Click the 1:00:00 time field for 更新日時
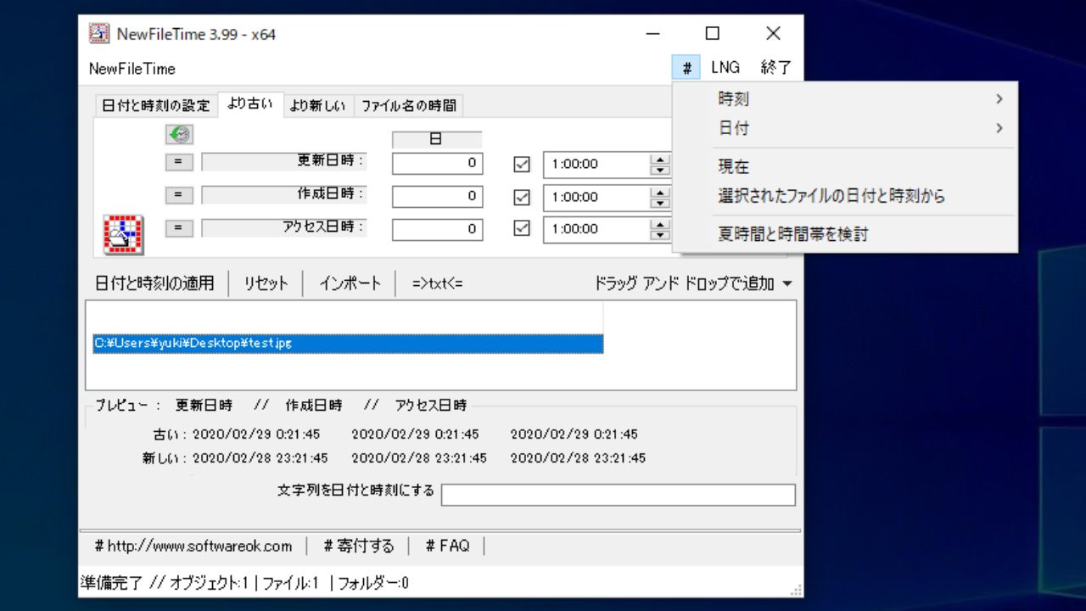The image size is (1086, 611). point(596,165)
